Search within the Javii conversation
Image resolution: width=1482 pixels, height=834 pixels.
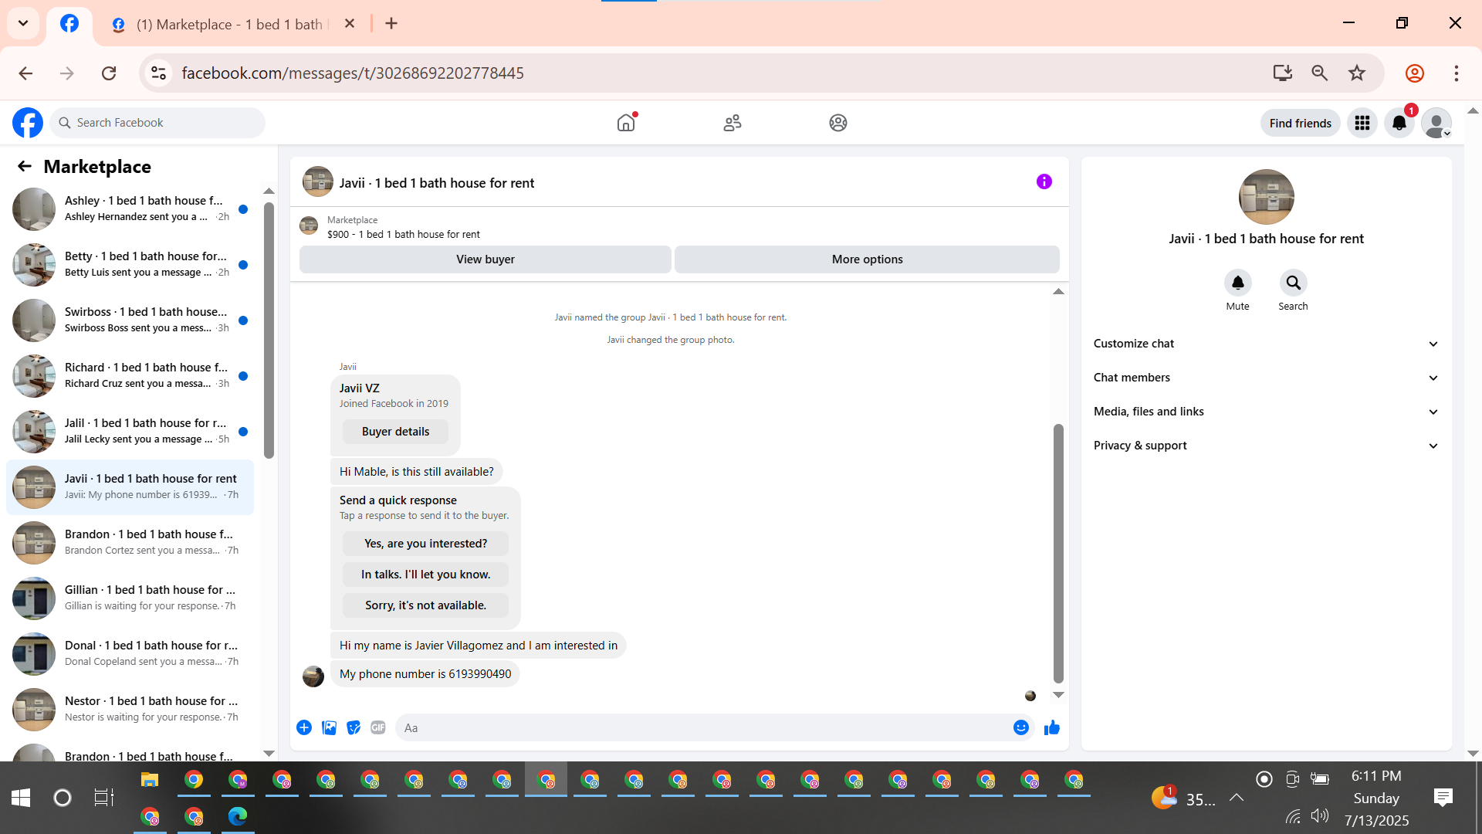(1293, 283)
